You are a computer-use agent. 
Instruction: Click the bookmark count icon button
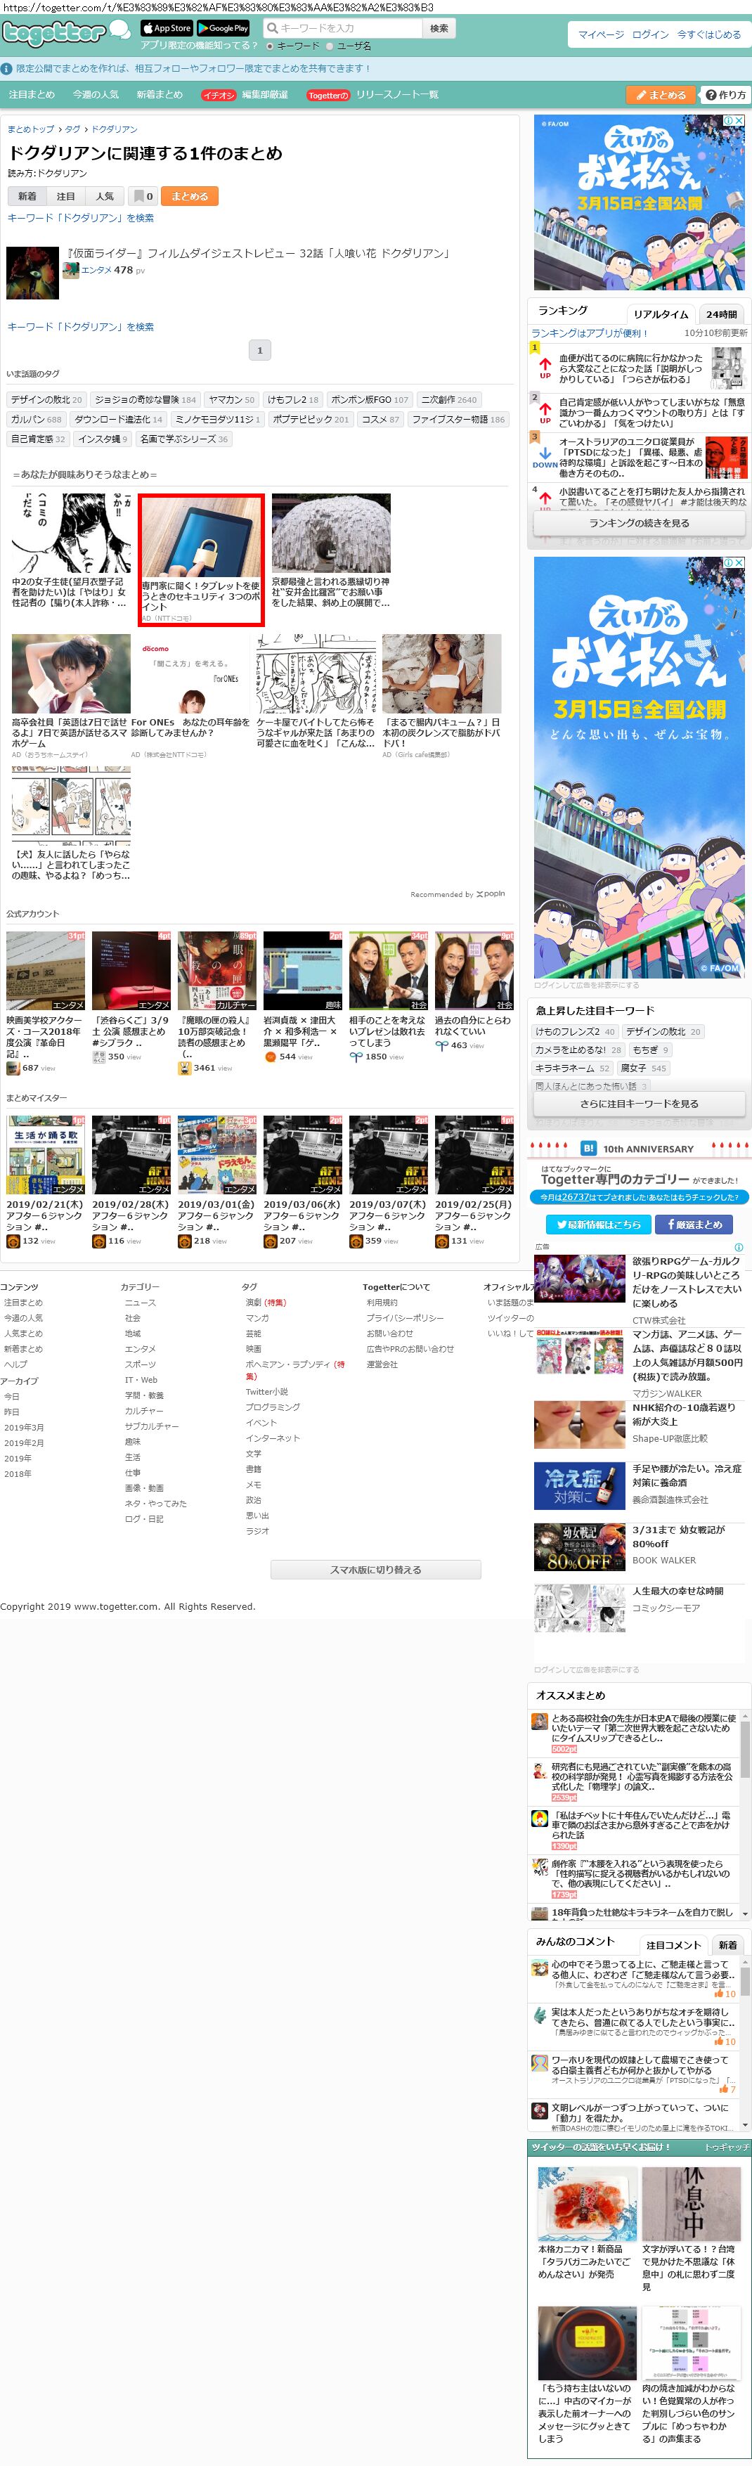[x=143, y=196]
